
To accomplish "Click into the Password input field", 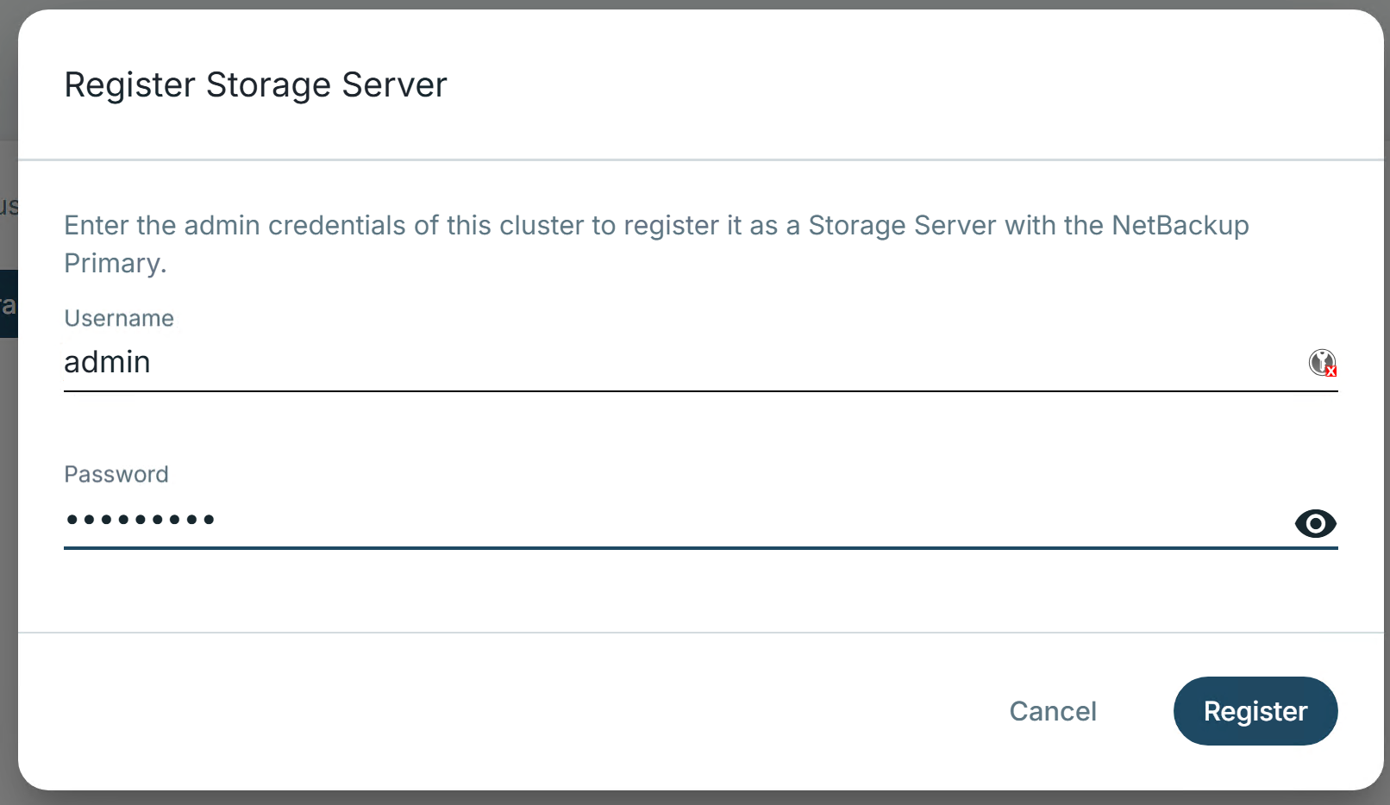I will click(690, 520).
